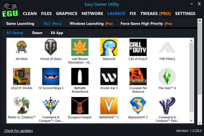The image size is (204, 136).
Task: Open the LEGO Worlds icon
Action: point(21,76)
